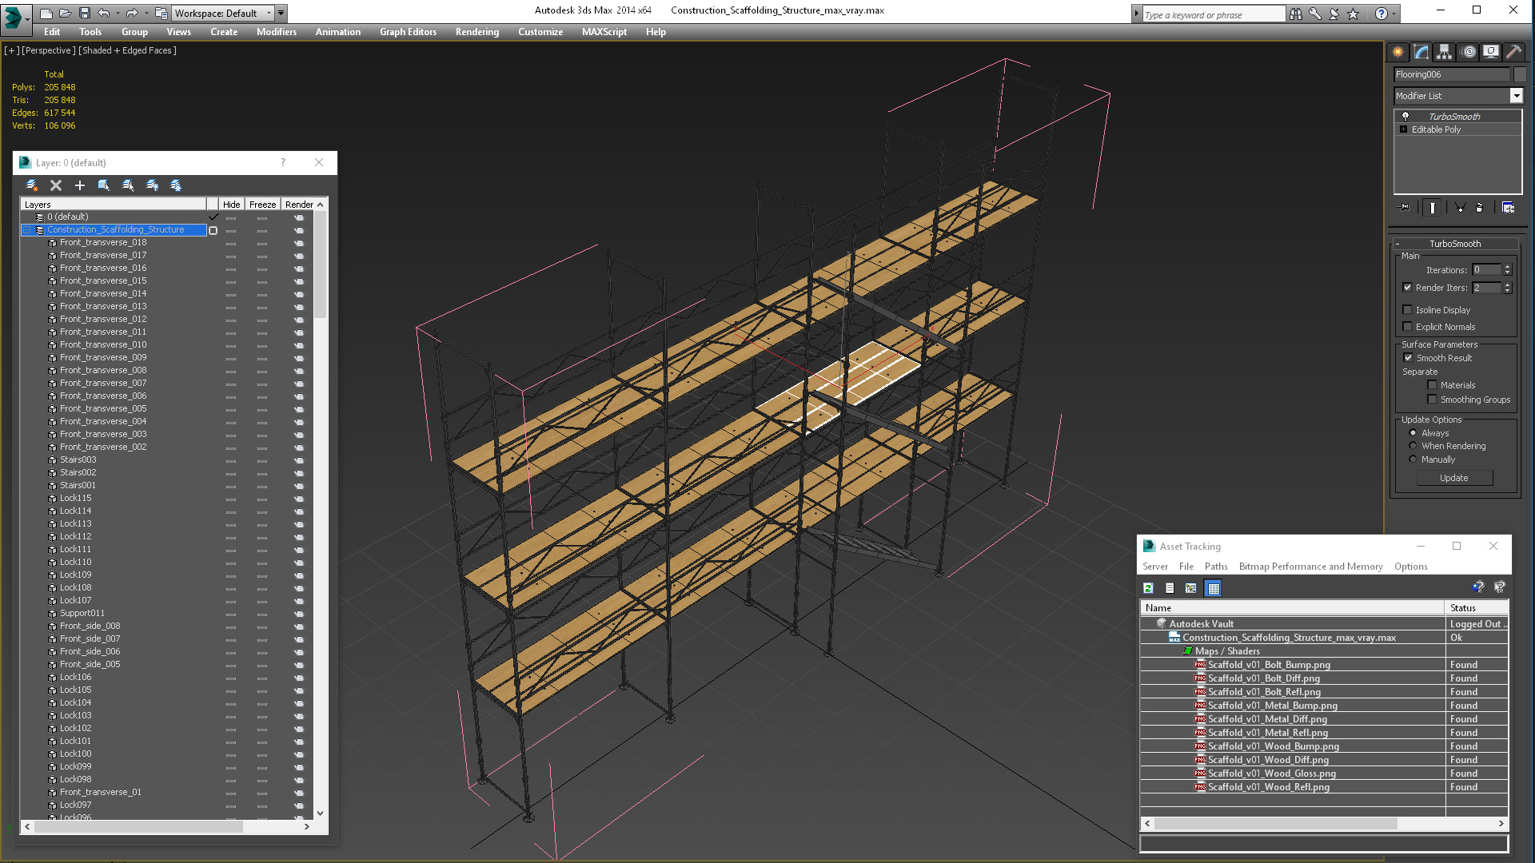
Task: Open the Modifier List dropdown
Action: (1516, 96)
